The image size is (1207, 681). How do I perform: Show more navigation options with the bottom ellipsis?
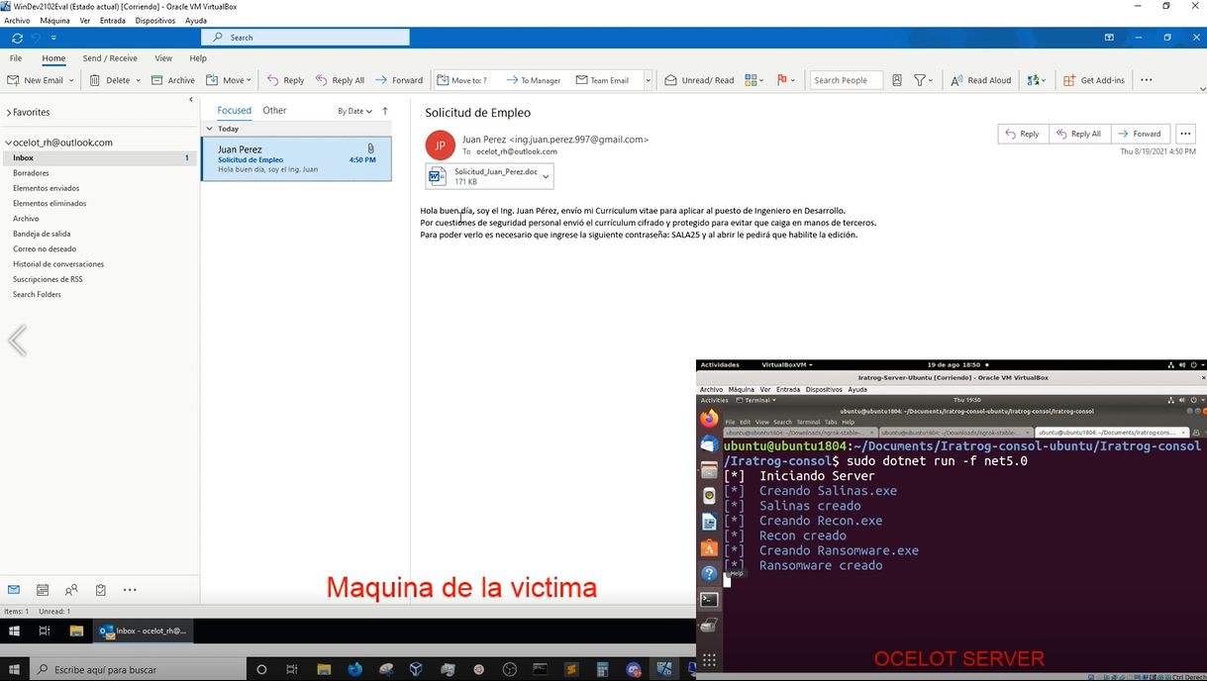(130, 590)
